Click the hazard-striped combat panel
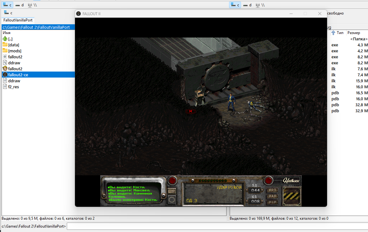Image resolution: width=368 pixels, height=232 pixels. click(291, 196)
